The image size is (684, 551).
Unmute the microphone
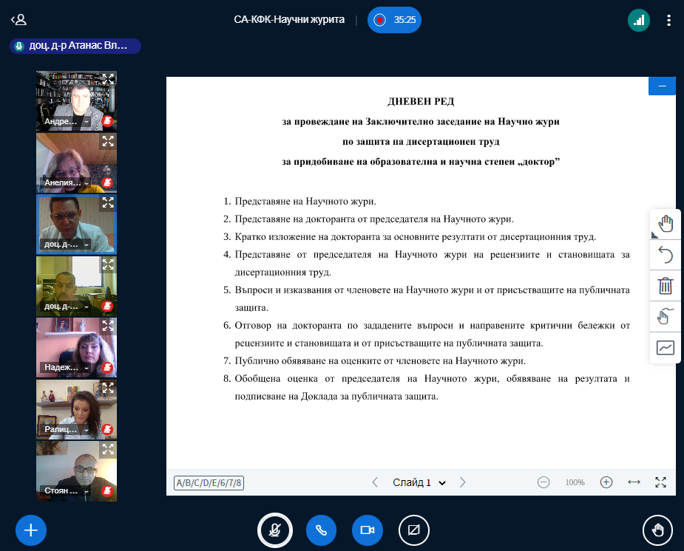[275, 530]
